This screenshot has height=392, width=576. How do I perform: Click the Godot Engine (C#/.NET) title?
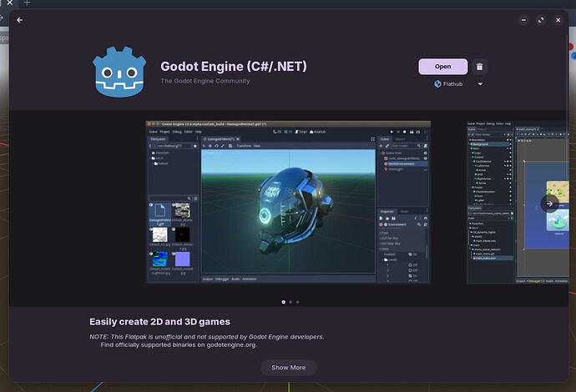pyautogui.click(x=234, y=67)
